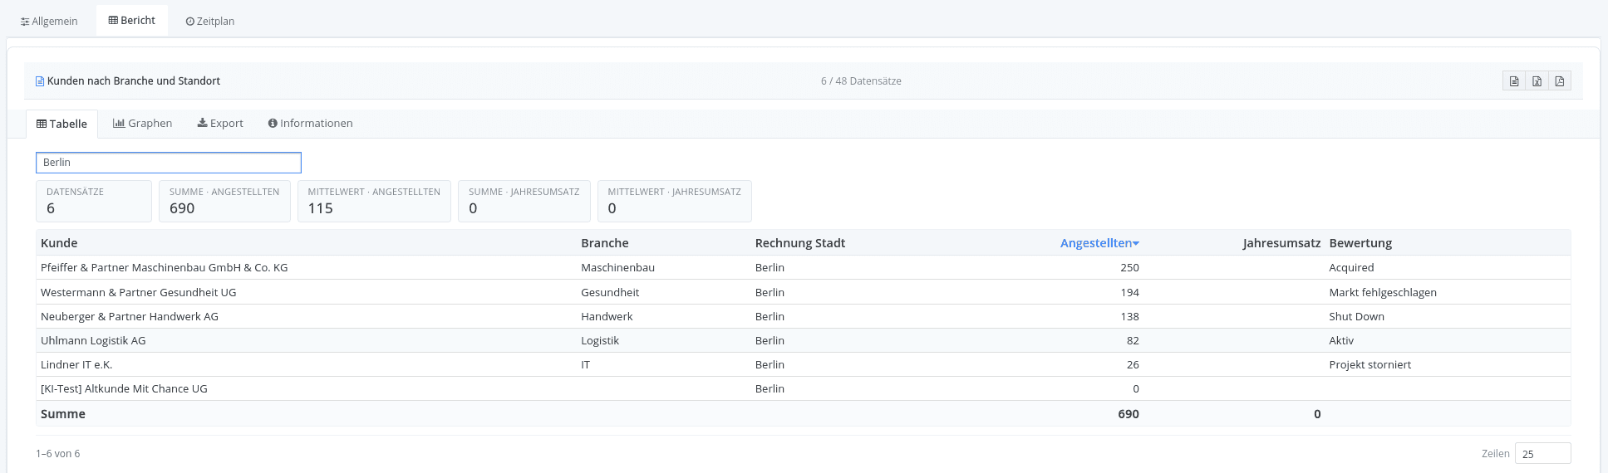Click Berlin in the Westermann row

point(770,292)
